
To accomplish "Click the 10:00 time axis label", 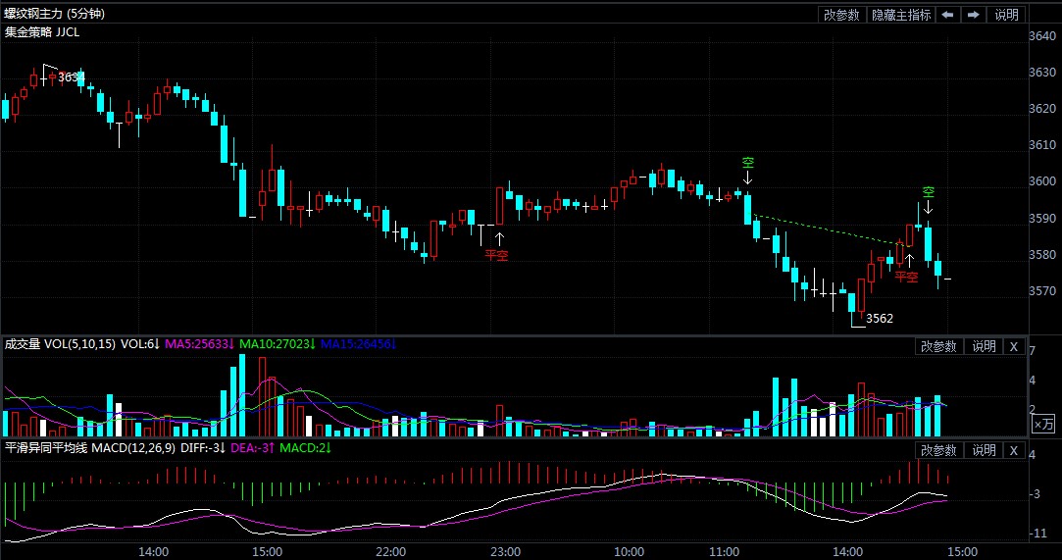I will (x=630, y=551).
